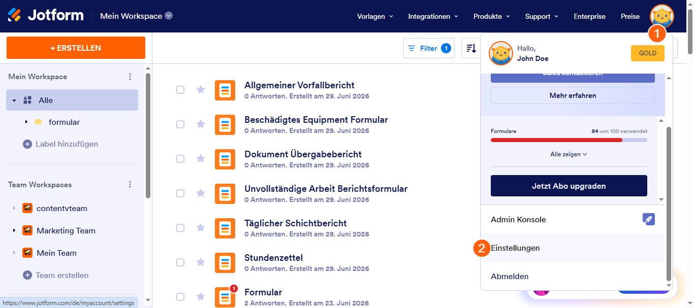Tick the Allgemeiner Vorfallbericht checkbox
This screenshot has height=308, width=694.
coord(180,90)
